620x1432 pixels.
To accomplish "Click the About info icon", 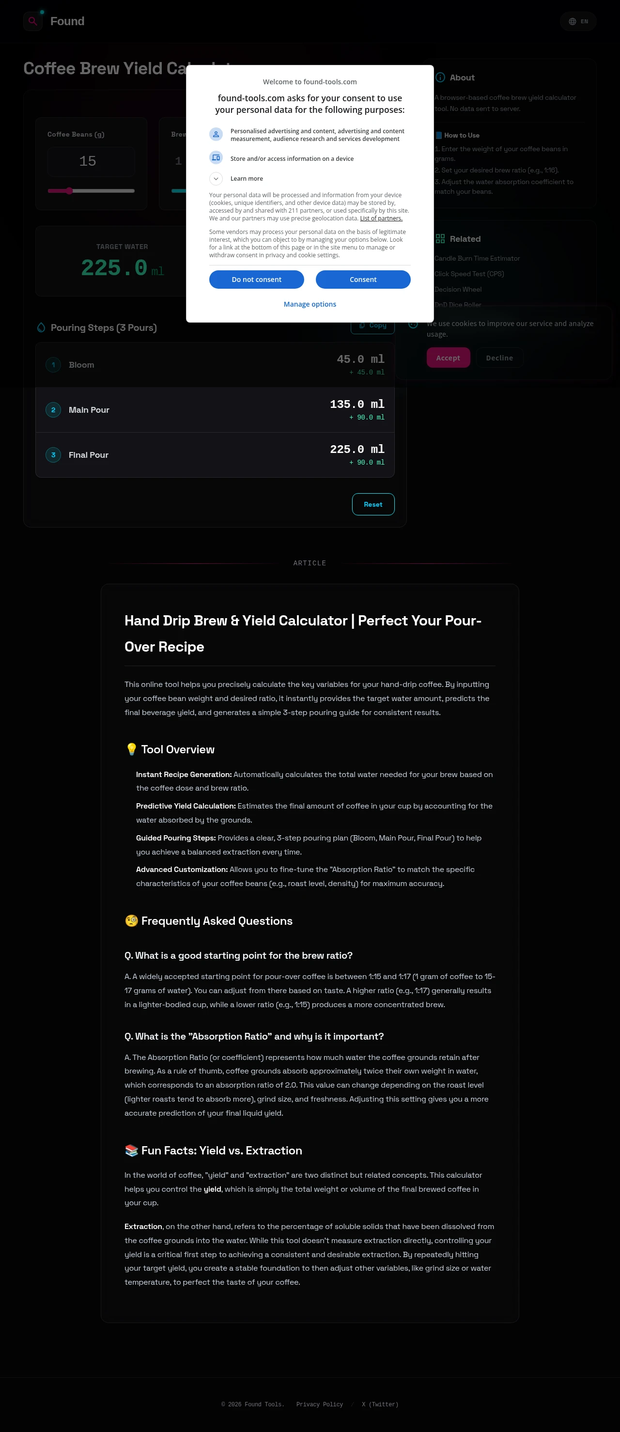I will (440, 78).
